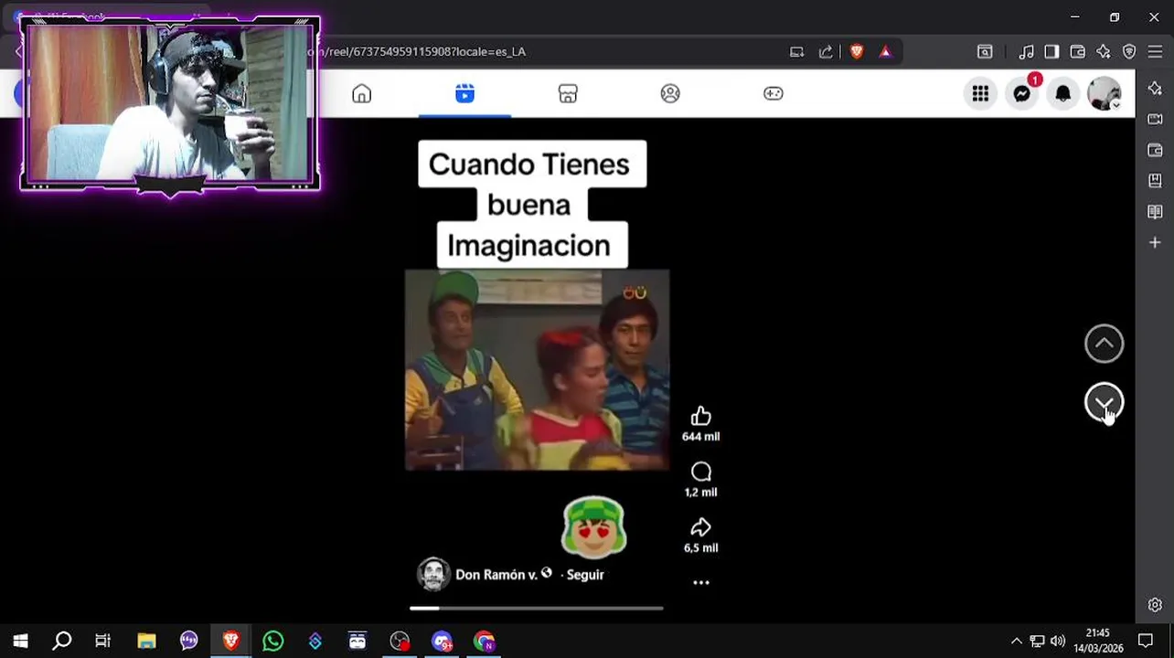Screen dimensions: 1174x658
Task: Open Leo AI sparkle toolbar icon
Action: coord(1104,52)
